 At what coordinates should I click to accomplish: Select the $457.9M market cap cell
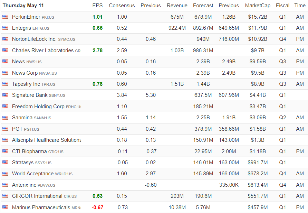pyautogui.click(x=258, y=207)
